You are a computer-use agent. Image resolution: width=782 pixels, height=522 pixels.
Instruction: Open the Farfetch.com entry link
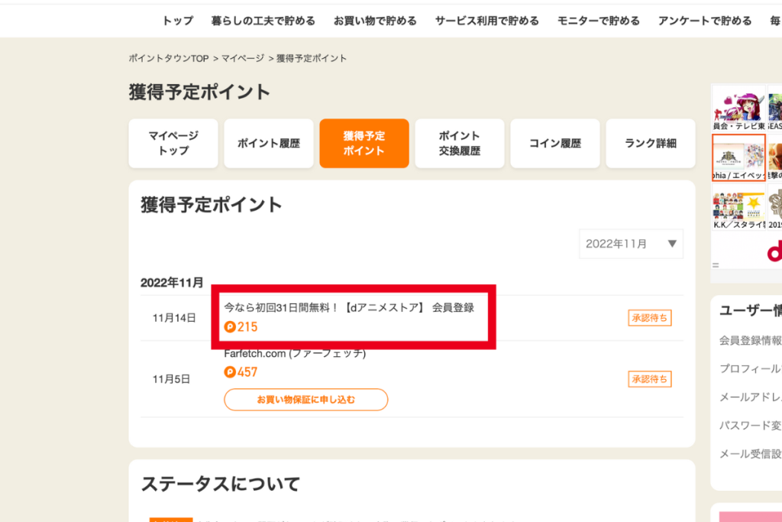pyautogui.click(x=295, y=353)
